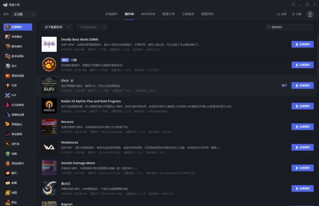The image size is (319, 206).
Task: Click the plugin list vertical scrollbar
Action: (317, 58)
